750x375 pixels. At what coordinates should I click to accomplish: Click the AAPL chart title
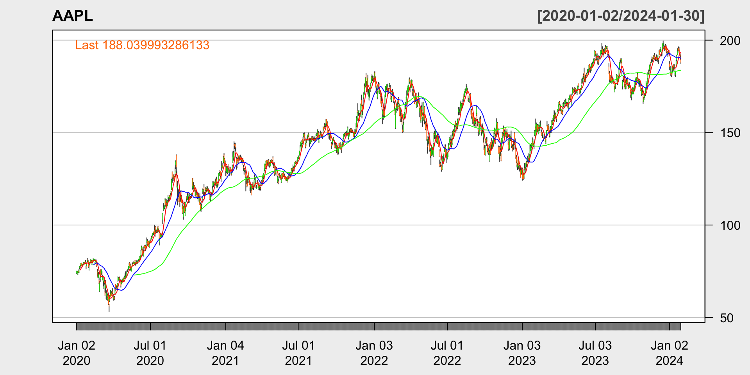pos(73,16)
